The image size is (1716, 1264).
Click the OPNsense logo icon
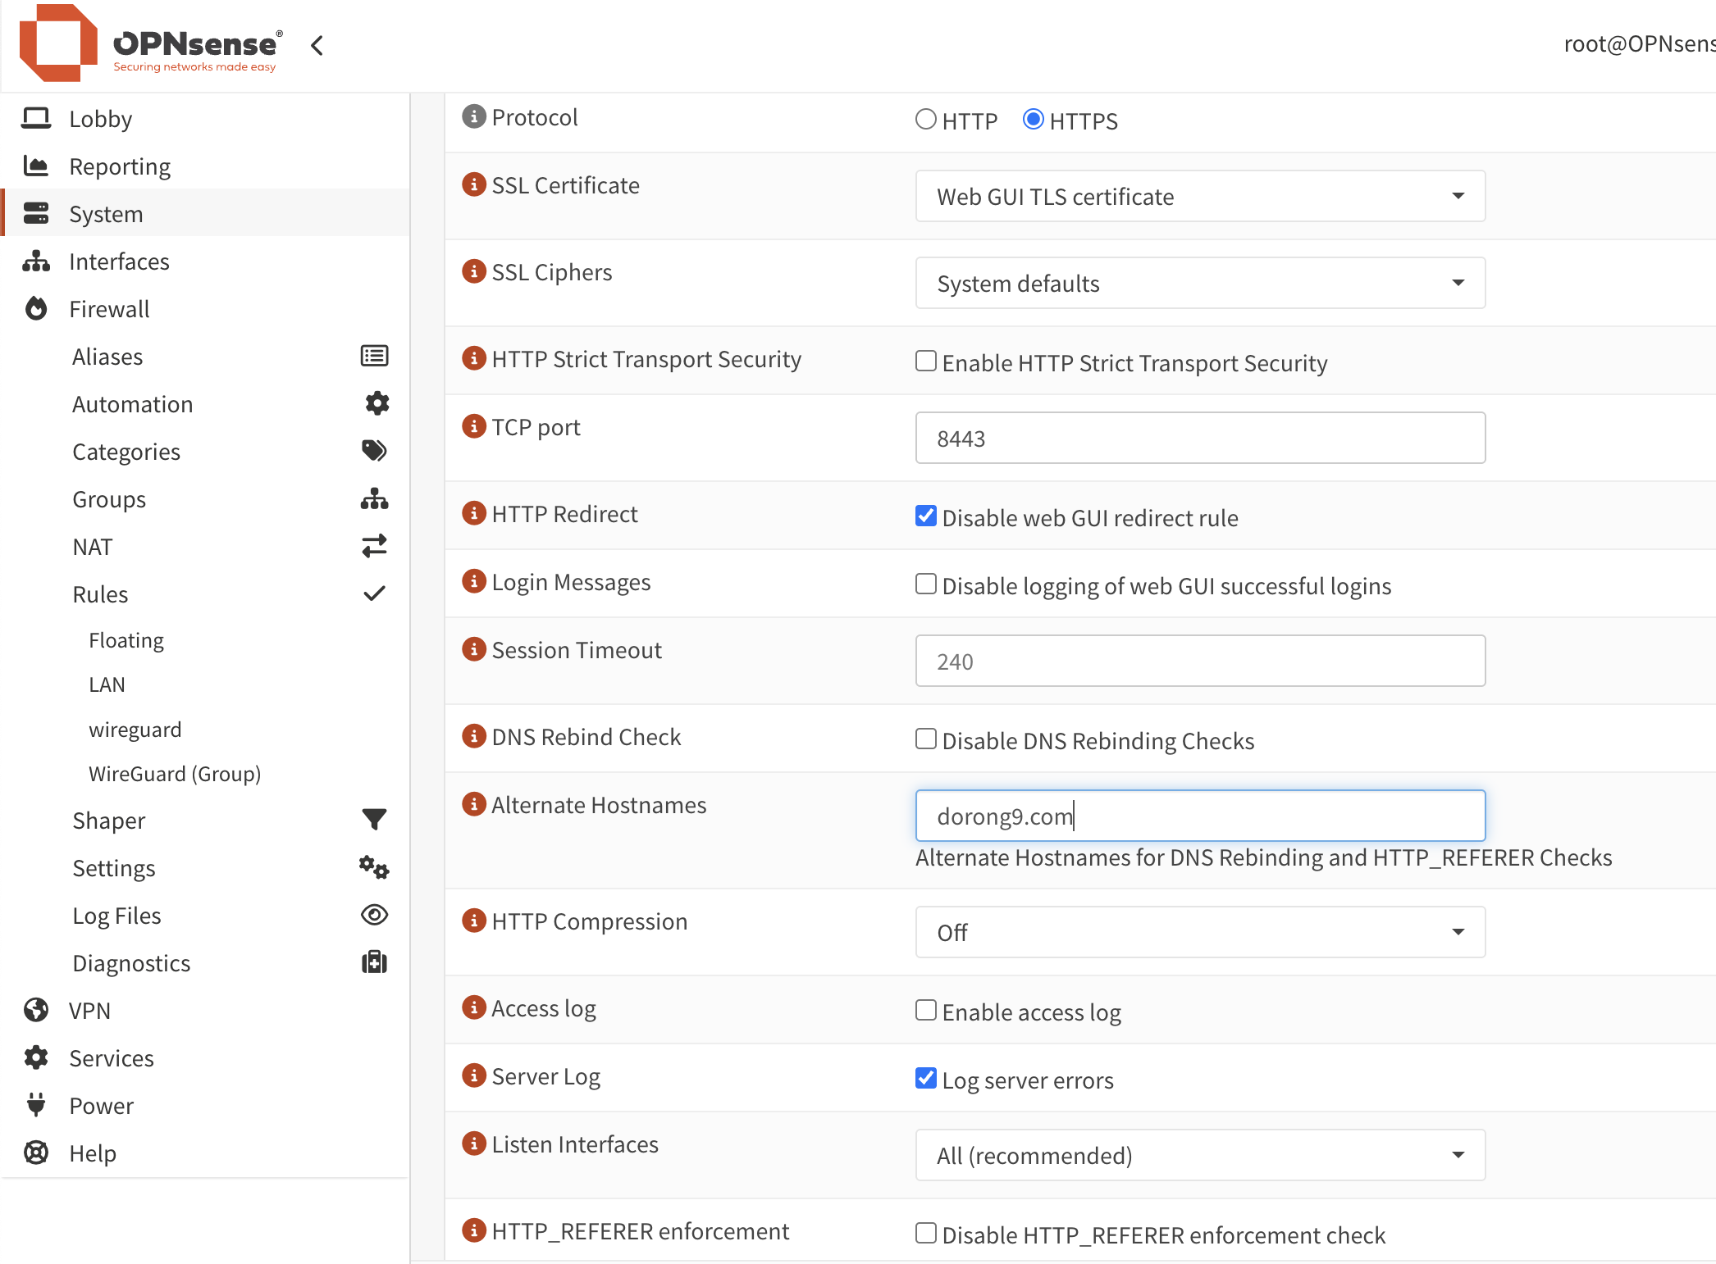(x=57, y=43)
